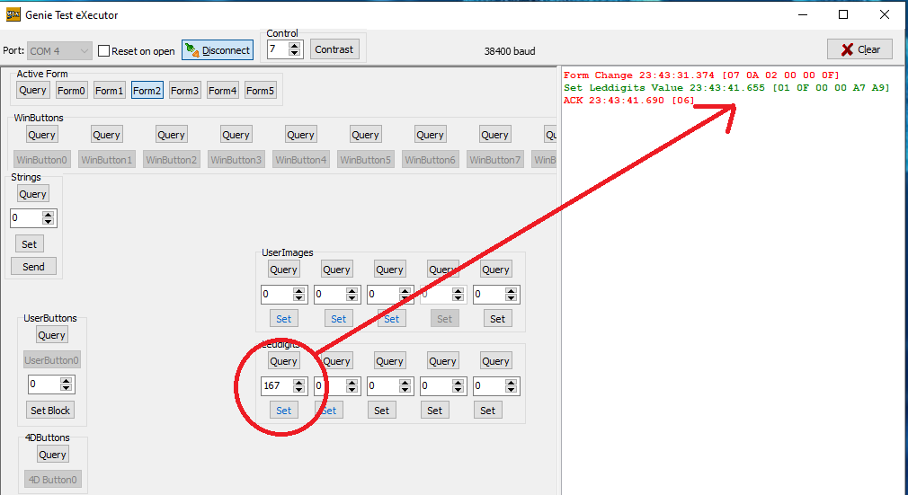Click Set Block under UserButtons
This screenshot has height=495, width=908.
(51, 411)
